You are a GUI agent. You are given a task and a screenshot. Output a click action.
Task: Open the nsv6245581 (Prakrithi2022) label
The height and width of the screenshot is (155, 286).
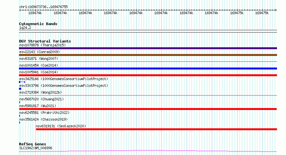click(44, 113)
